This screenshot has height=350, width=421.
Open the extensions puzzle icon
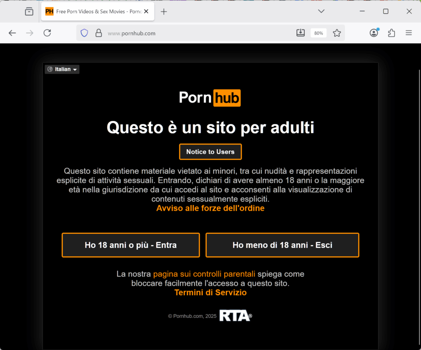coord(391,33)
